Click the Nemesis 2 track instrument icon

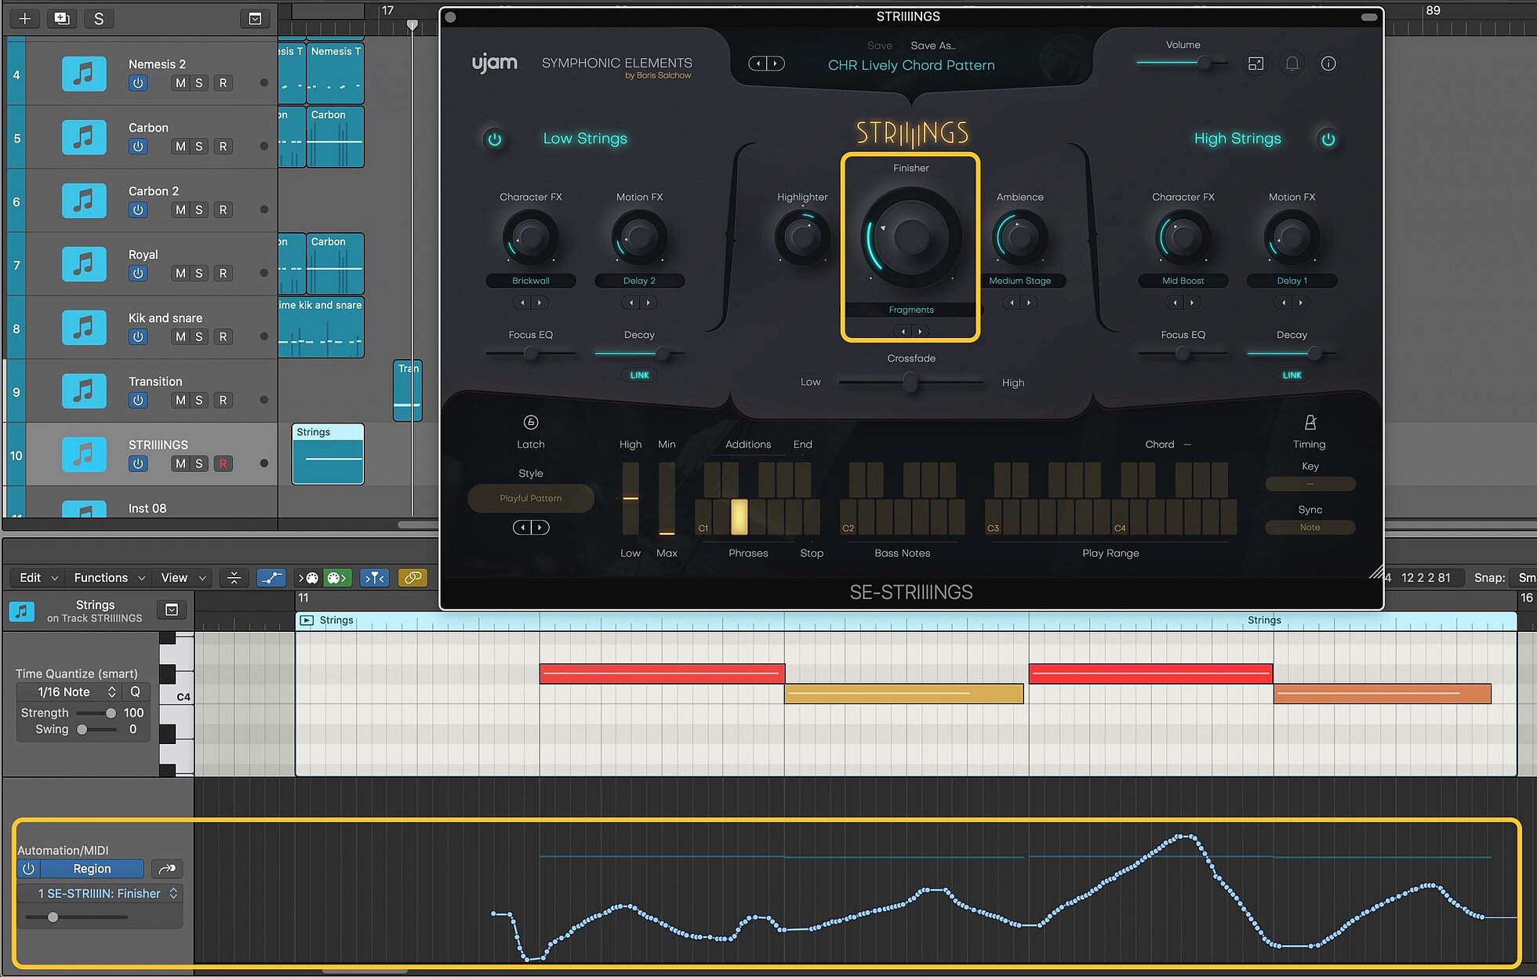point(84,74)
